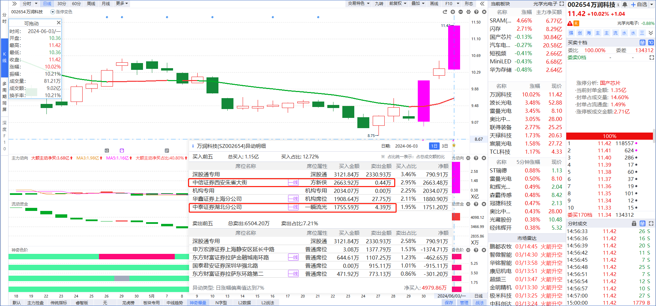Click the 九转 button
656x306 pixels.
379,3
